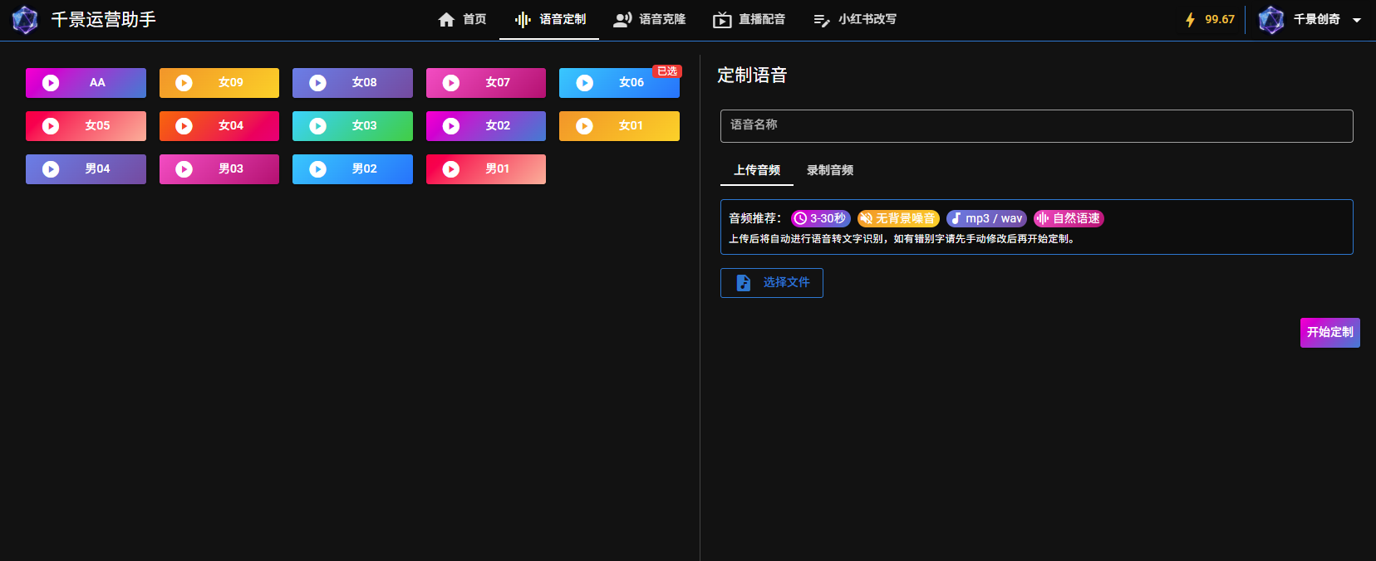
Task: Play the AA voice preview
Action: click(x=51, y=83)
